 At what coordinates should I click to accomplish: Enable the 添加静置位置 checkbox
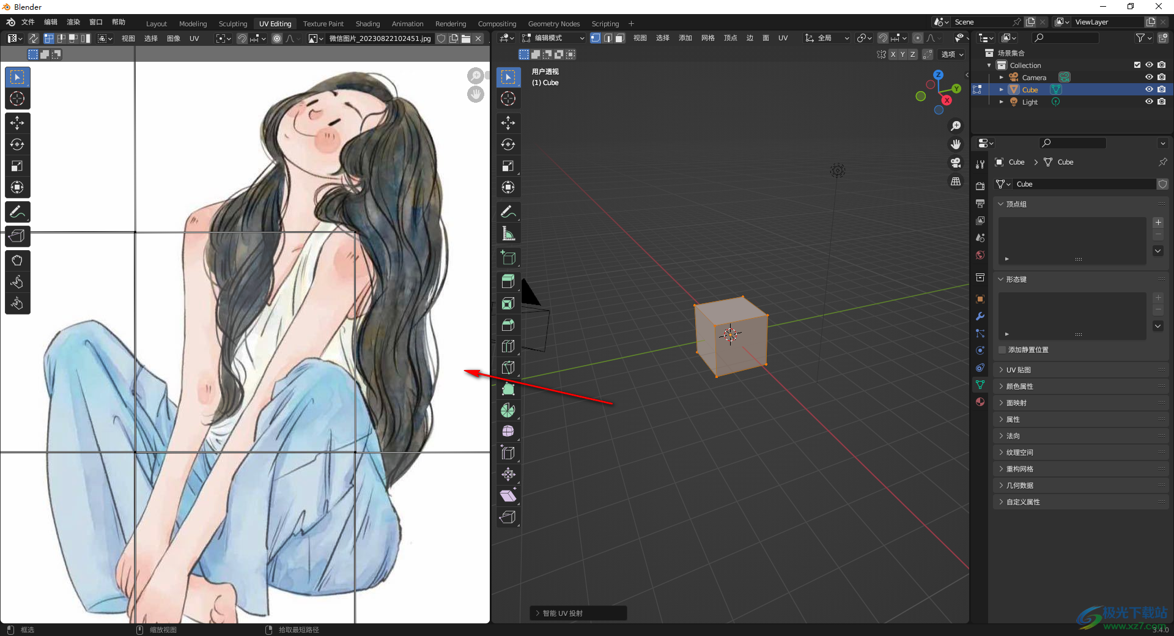[1002, 350]
